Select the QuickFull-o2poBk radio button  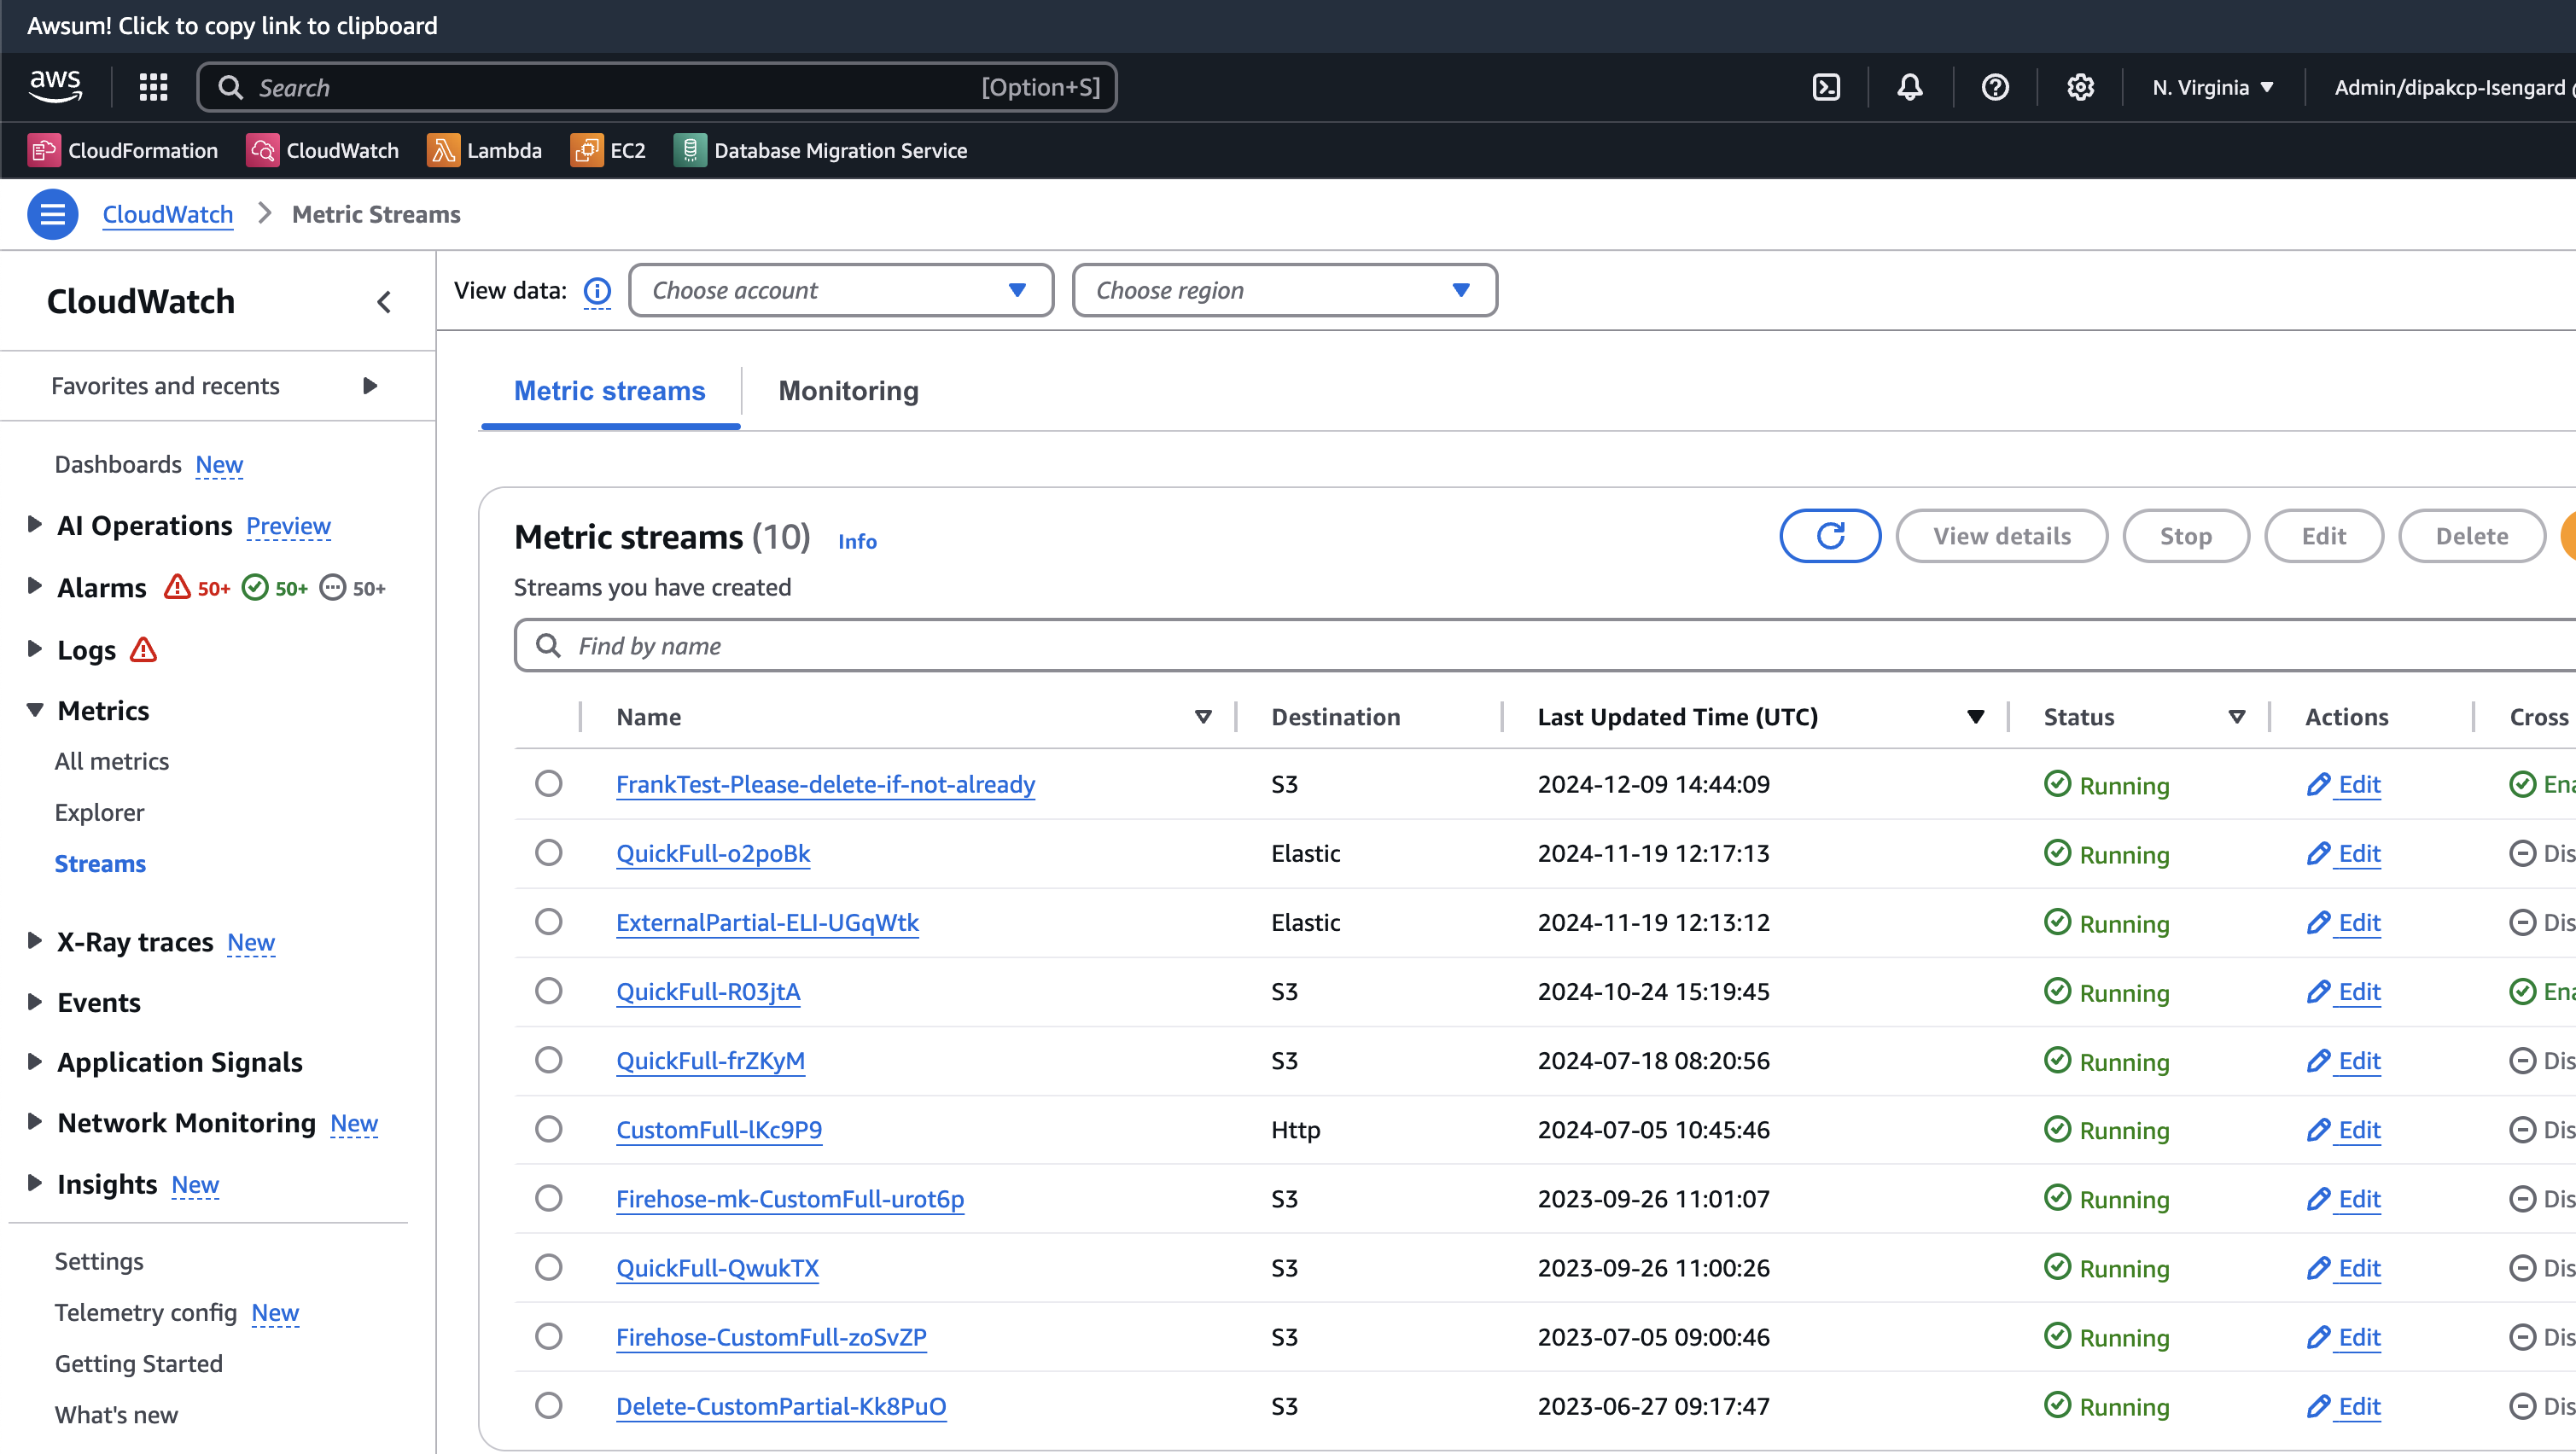click(x=548, y=852)
